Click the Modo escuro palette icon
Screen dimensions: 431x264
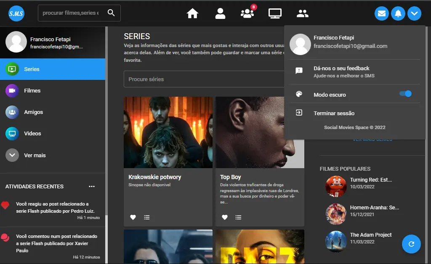pyautogui.click(x=299, y=94)
